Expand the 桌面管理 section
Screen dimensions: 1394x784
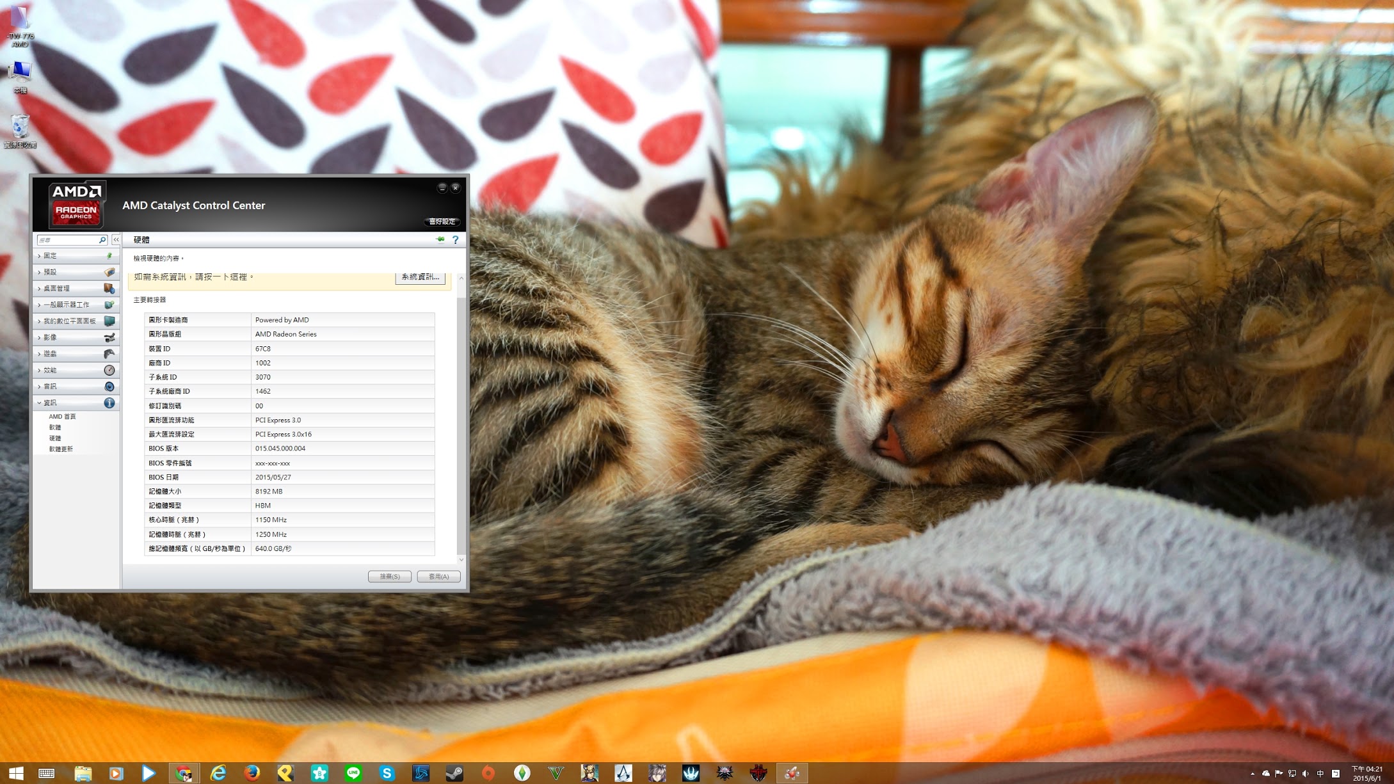tap(57, 288)
